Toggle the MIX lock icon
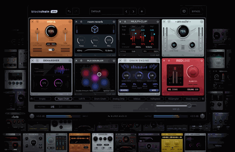 click(179, 109)
